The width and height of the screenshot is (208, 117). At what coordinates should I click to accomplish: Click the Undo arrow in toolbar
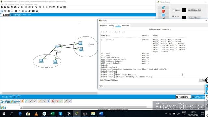pyautogui.click(x=33, y=7)
